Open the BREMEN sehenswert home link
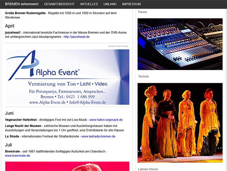 click(x=22, y=4)
